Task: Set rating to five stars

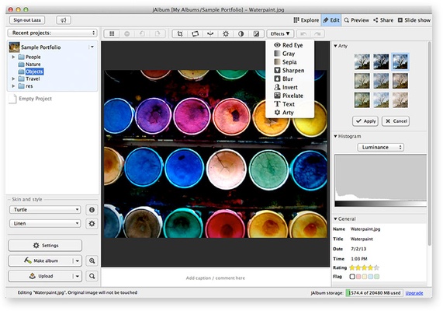Action: click(376, 267)
